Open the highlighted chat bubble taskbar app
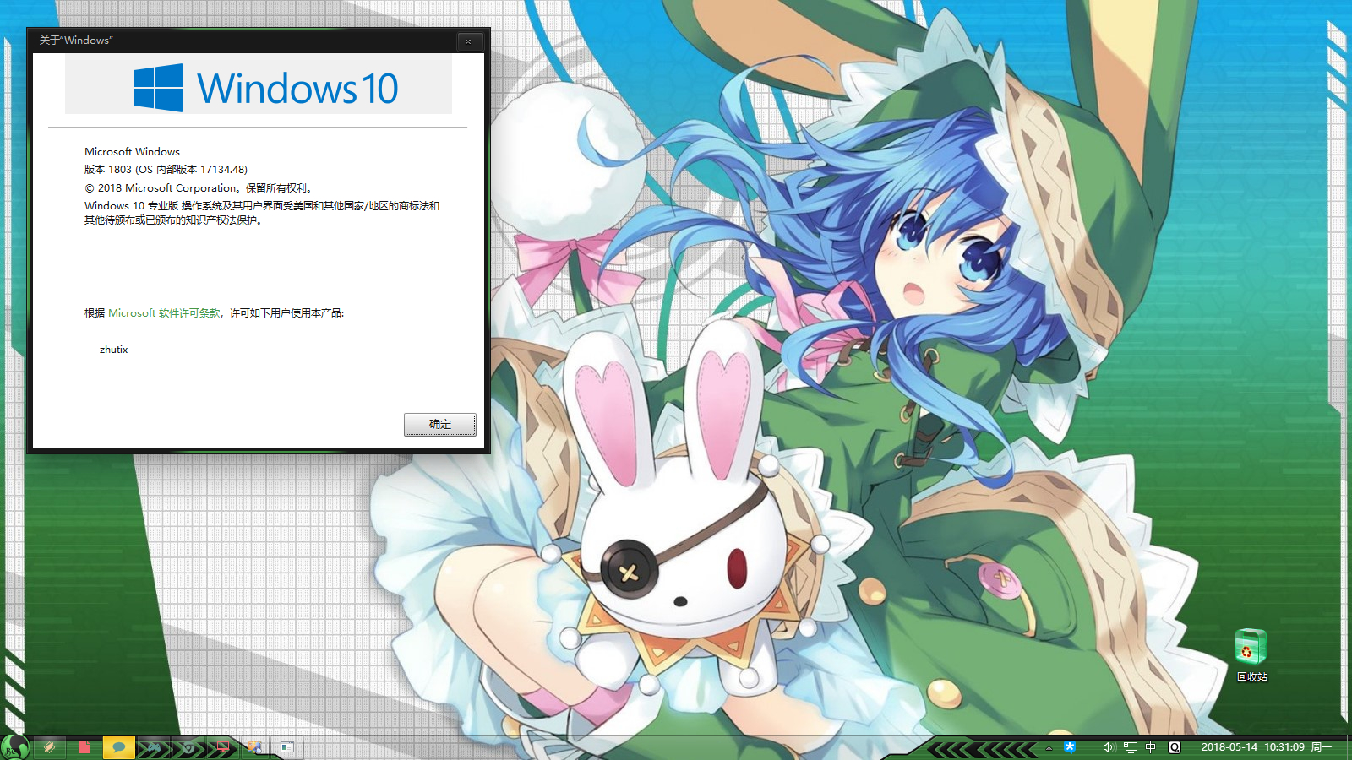1352x760 pixels. click(x=119, y=747)
